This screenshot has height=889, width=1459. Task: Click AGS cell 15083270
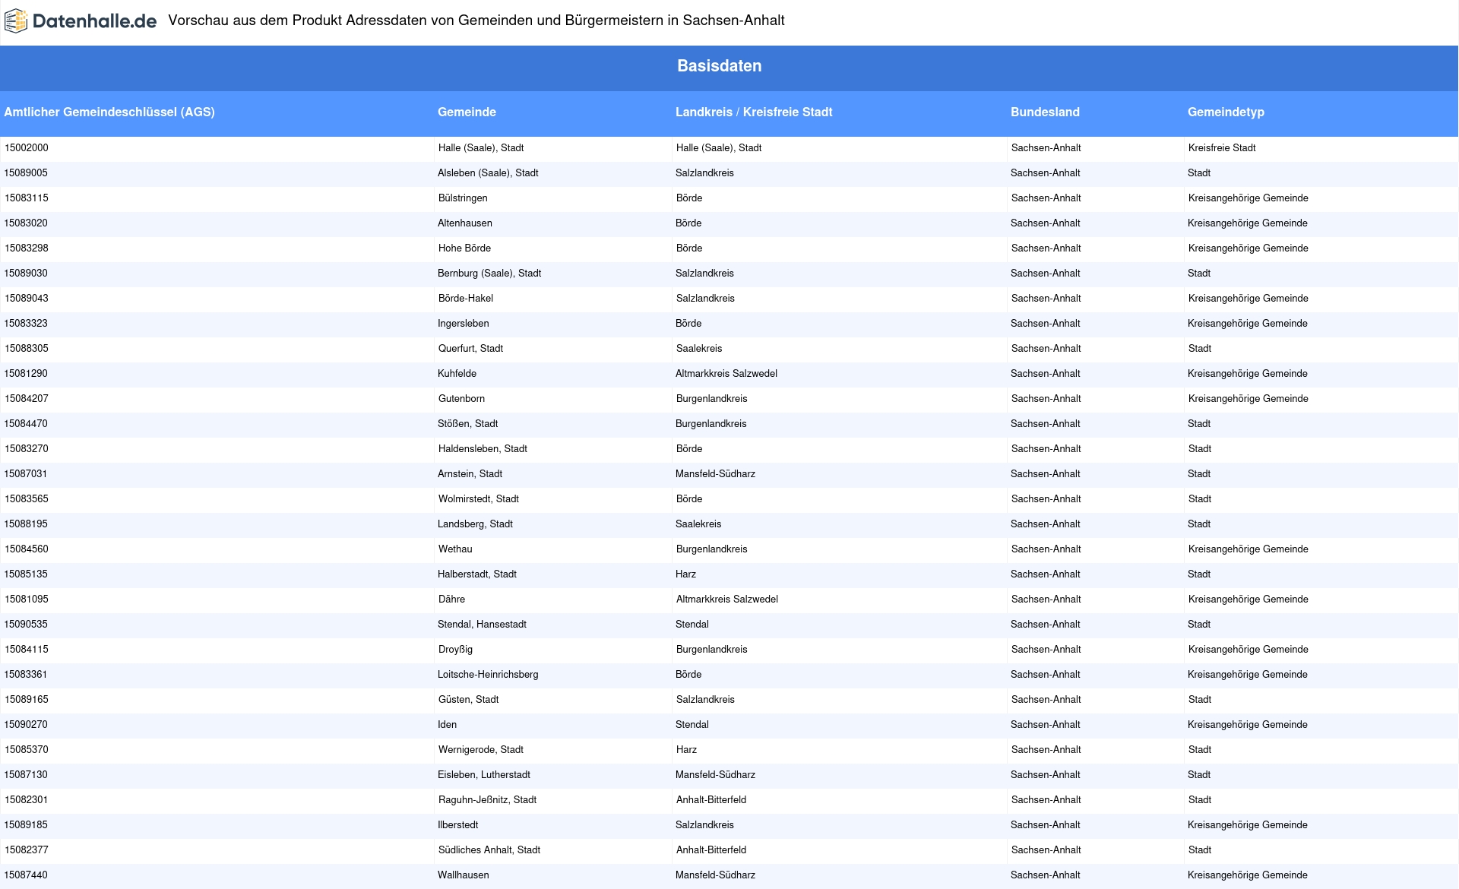pos(27,449)
